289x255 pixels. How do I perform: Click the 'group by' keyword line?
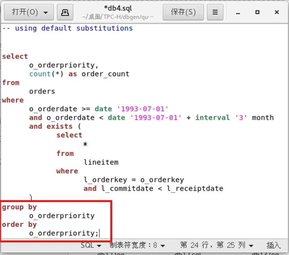(x=20, y=207)
